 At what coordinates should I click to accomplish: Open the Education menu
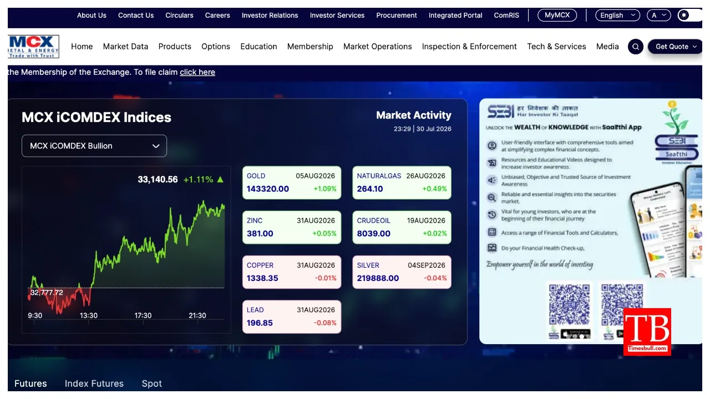pos(258,47)
